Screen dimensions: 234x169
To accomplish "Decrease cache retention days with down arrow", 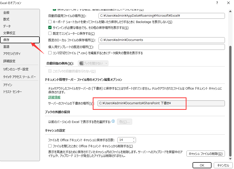I will [134, 141].
